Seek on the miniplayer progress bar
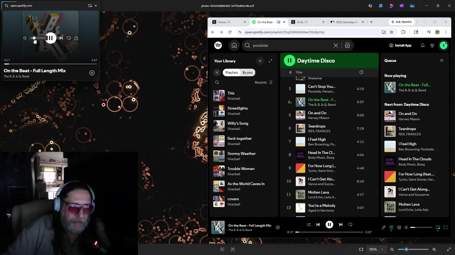Image resolution: width=455 pixels, height=255 pixels. (x=50, y=64)
